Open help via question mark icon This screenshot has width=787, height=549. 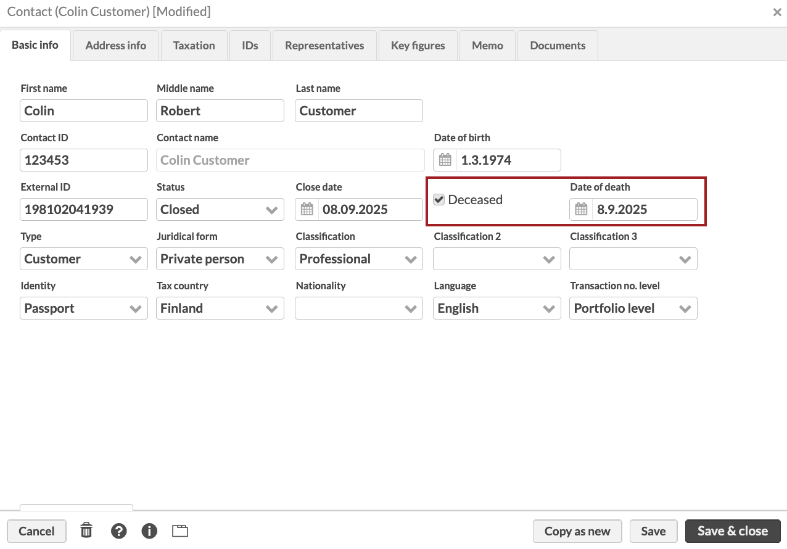point(119,530)
